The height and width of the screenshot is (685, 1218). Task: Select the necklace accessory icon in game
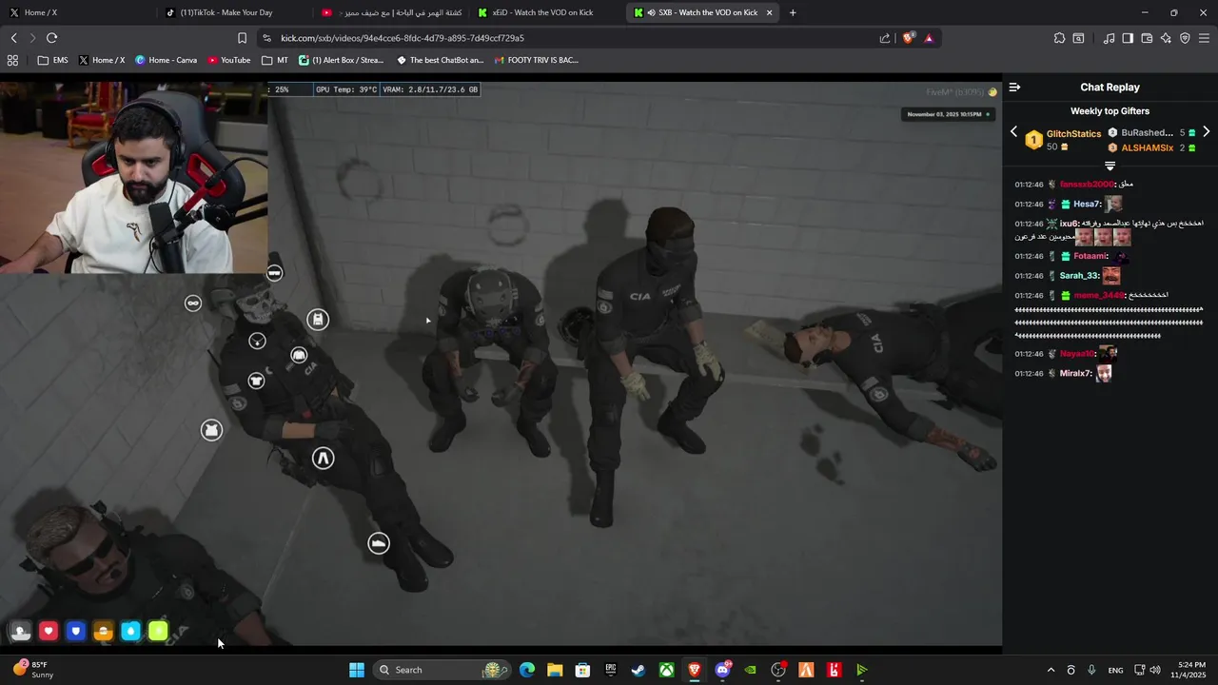click(x=257, y=341)
